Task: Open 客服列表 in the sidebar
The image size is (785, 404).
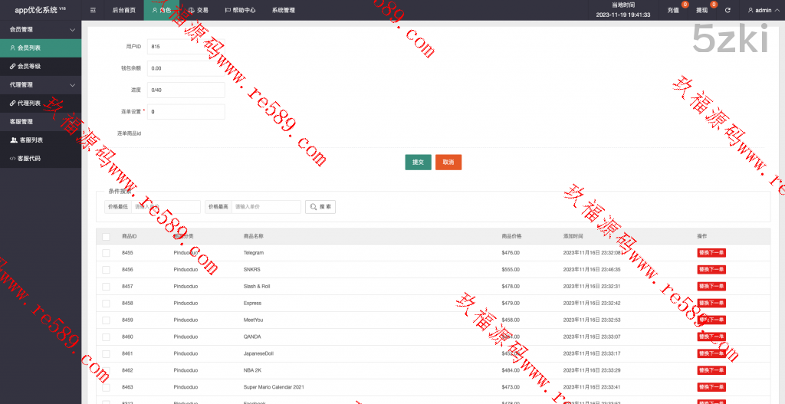Action: coord(31,140)
